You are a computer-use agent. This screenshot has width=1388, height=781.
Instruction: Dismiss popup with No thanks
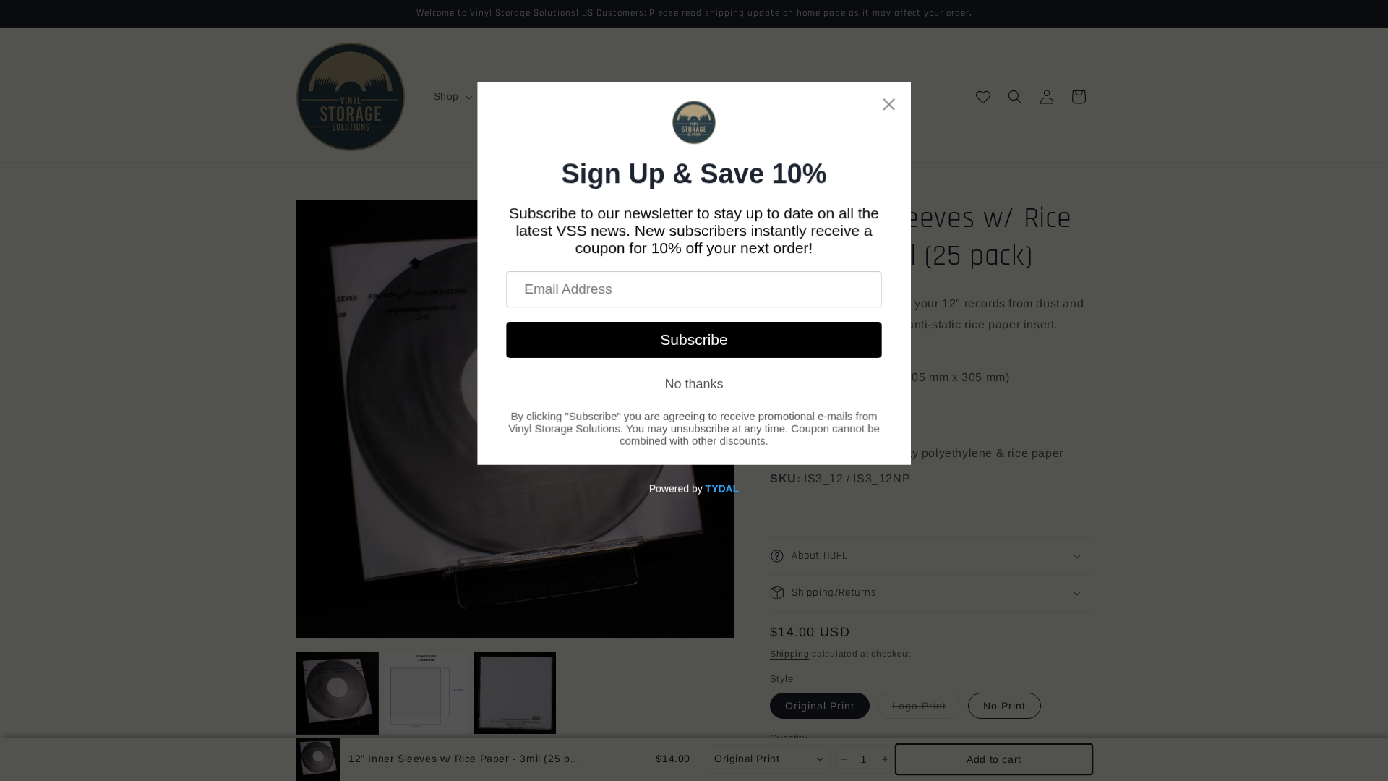coord(694,384)
